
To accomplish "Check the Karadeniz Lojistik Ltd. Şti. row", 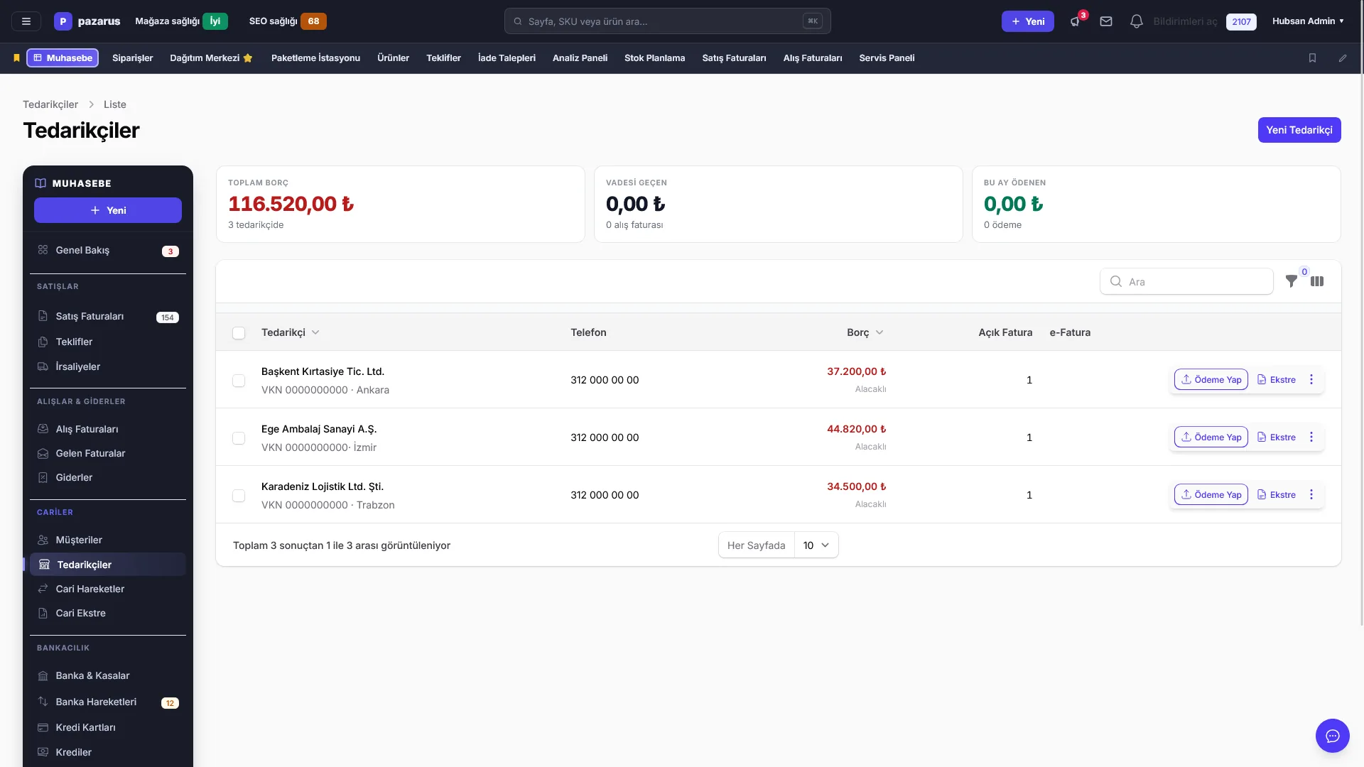I will (239, 496).
